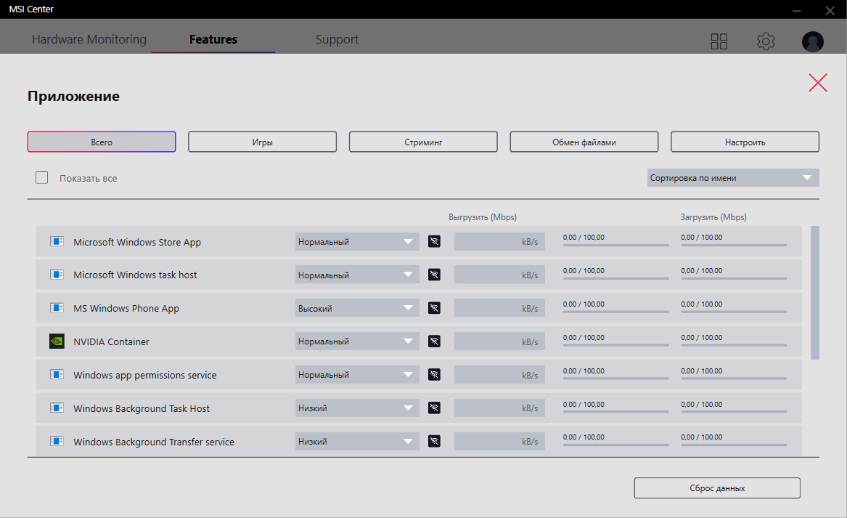Click kB/s limit field for MS Windows Phone App
Viewport: 847px width, 518px height.
pyautogui.click(x=499, y=308)
